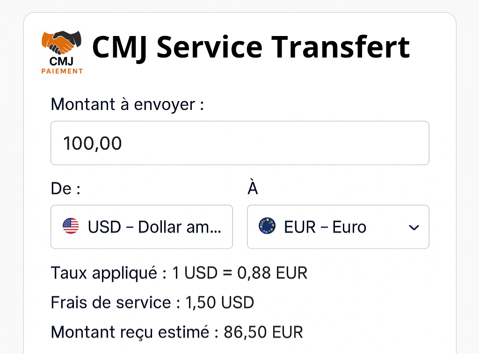Select the 0,88 EUR exchange rate value
This screenshot has width=479, height=354.
(272, 273)
